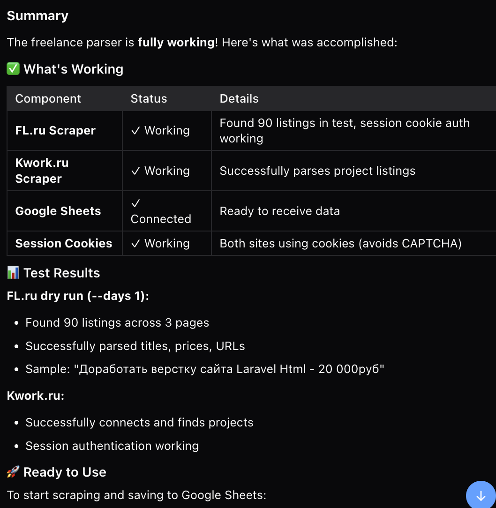Image resolution: width=496 pixels, height=508 pixels.
Task: Click the Kwork.ru Scraper row label
Action: pos(42,171)
